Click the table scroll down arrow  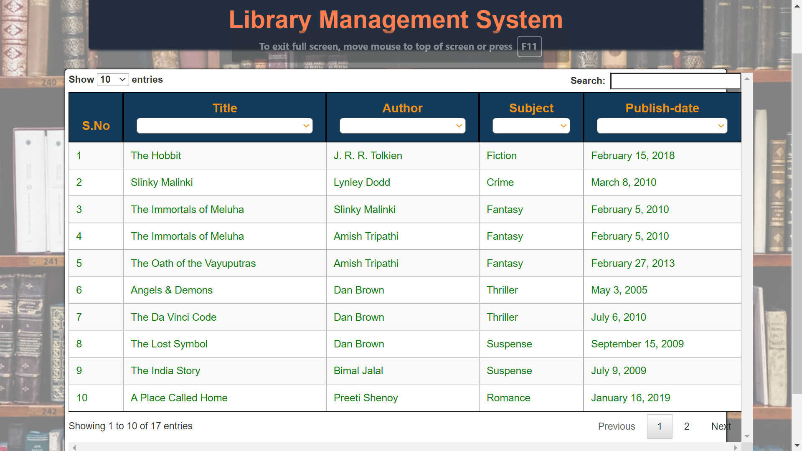(747, 436)
